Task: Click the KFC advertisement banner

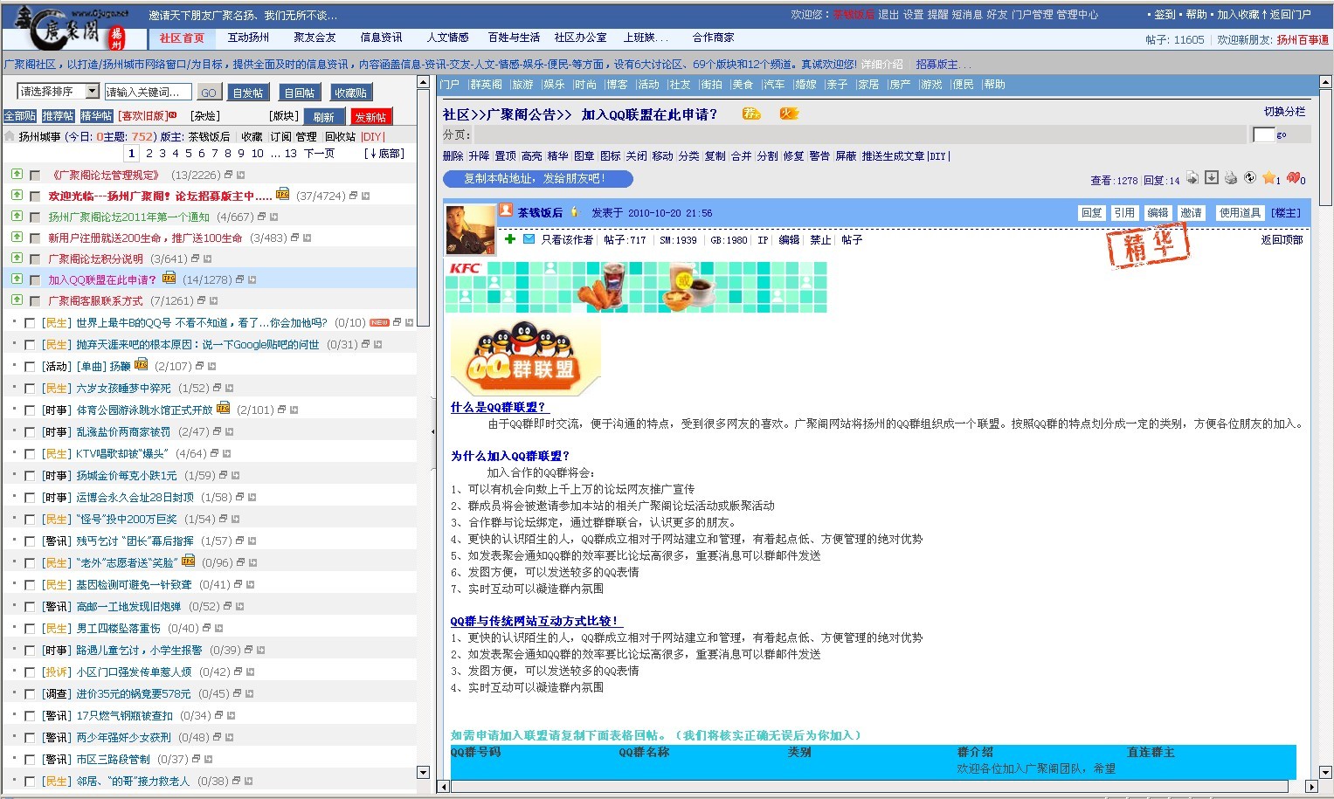Action: click(636, 286)
